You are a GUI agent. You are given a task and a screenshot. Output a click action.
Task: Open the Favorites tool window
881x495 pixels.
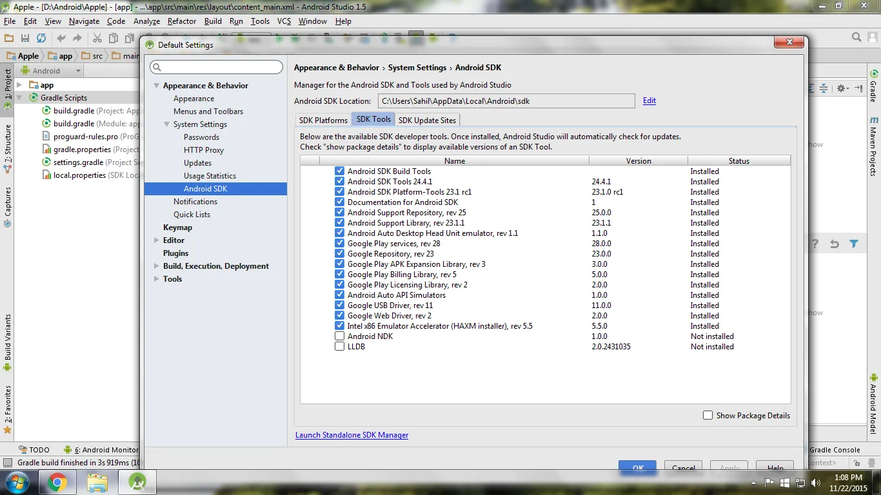click(x=8, y=409)
